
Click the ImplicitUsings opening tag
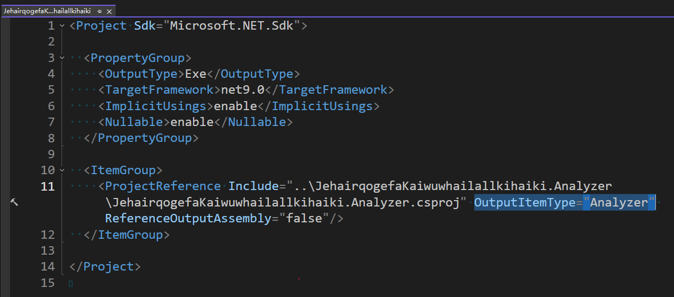coord(155,106)
